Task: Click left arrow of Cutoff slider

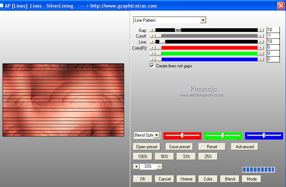Action: click(152, 36)
